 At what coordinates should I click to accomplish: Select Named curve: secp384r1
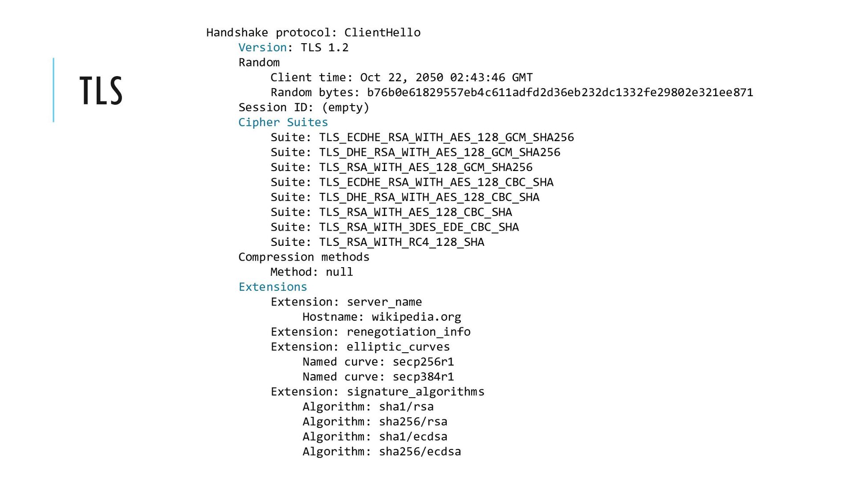[x=379, y=377]
